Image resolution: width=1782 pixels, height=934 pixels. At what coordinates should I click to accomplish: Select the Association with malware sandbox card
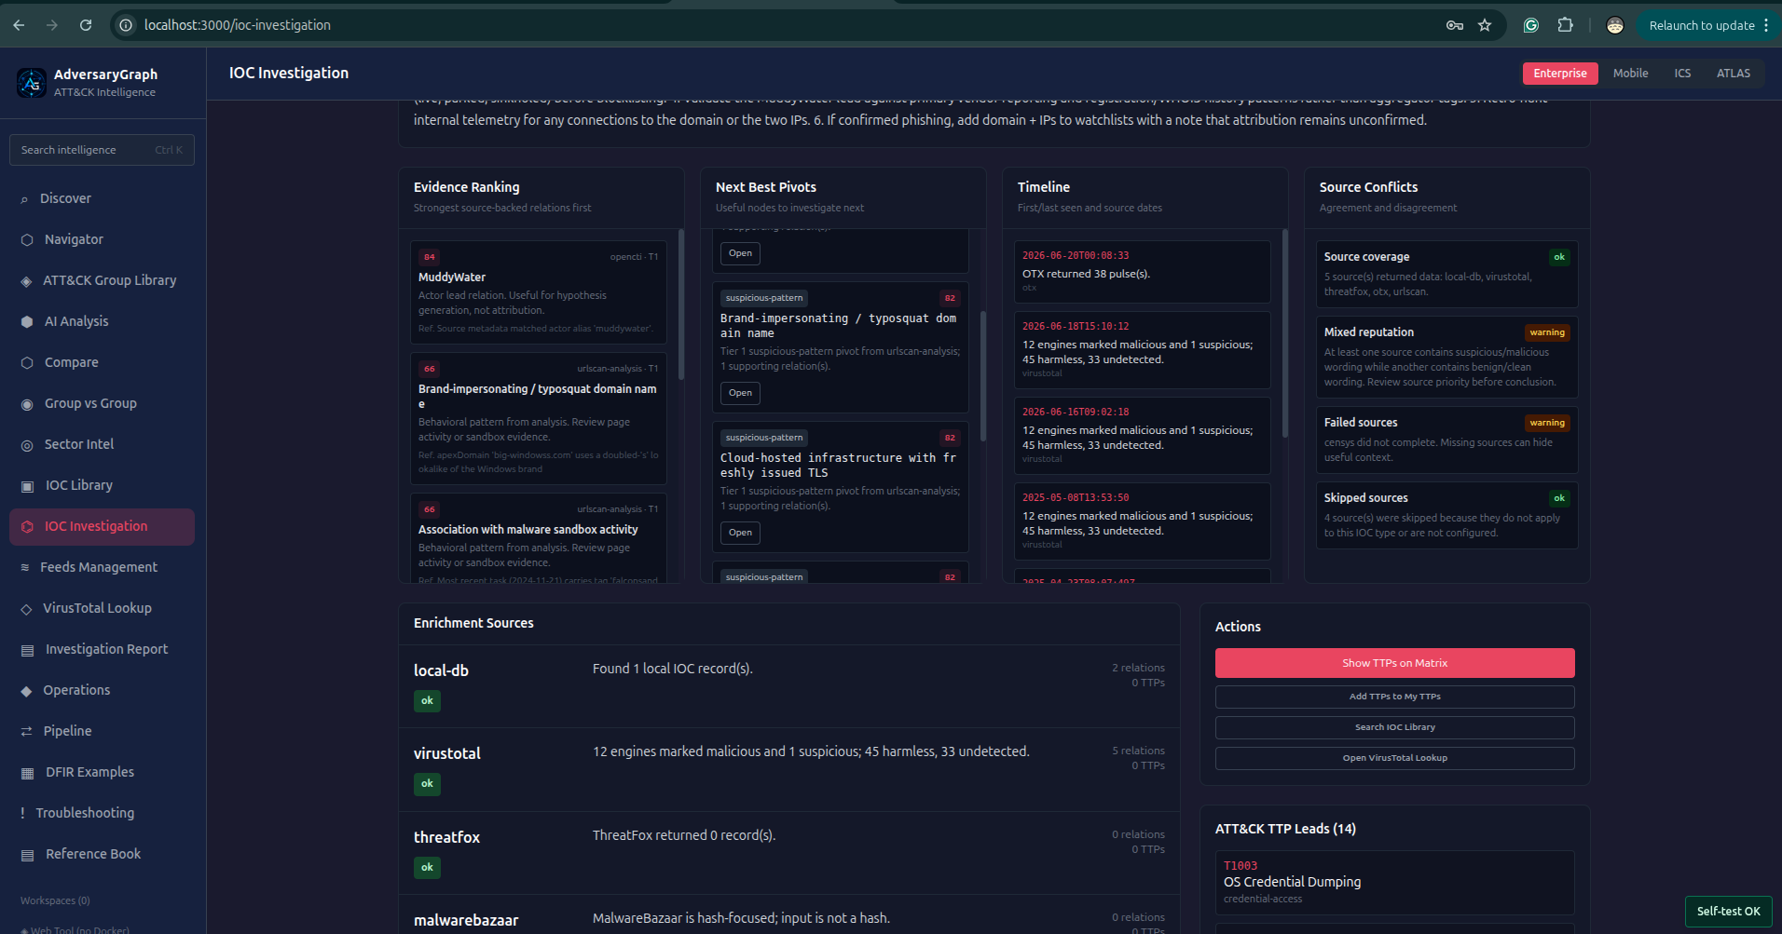click(538, 540)
